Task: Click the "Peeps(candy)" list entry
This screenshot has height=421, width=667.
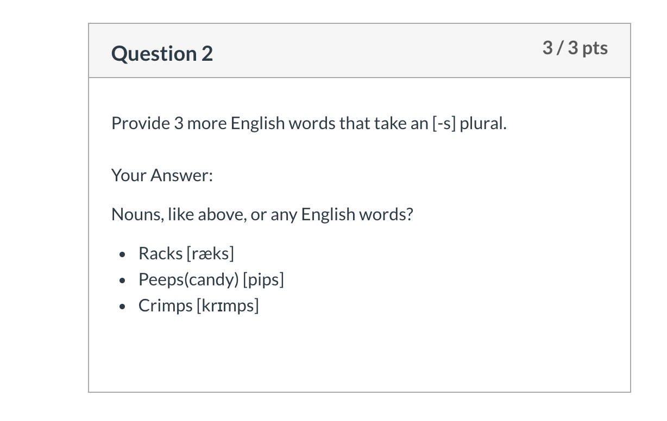Action: [188, 279]
